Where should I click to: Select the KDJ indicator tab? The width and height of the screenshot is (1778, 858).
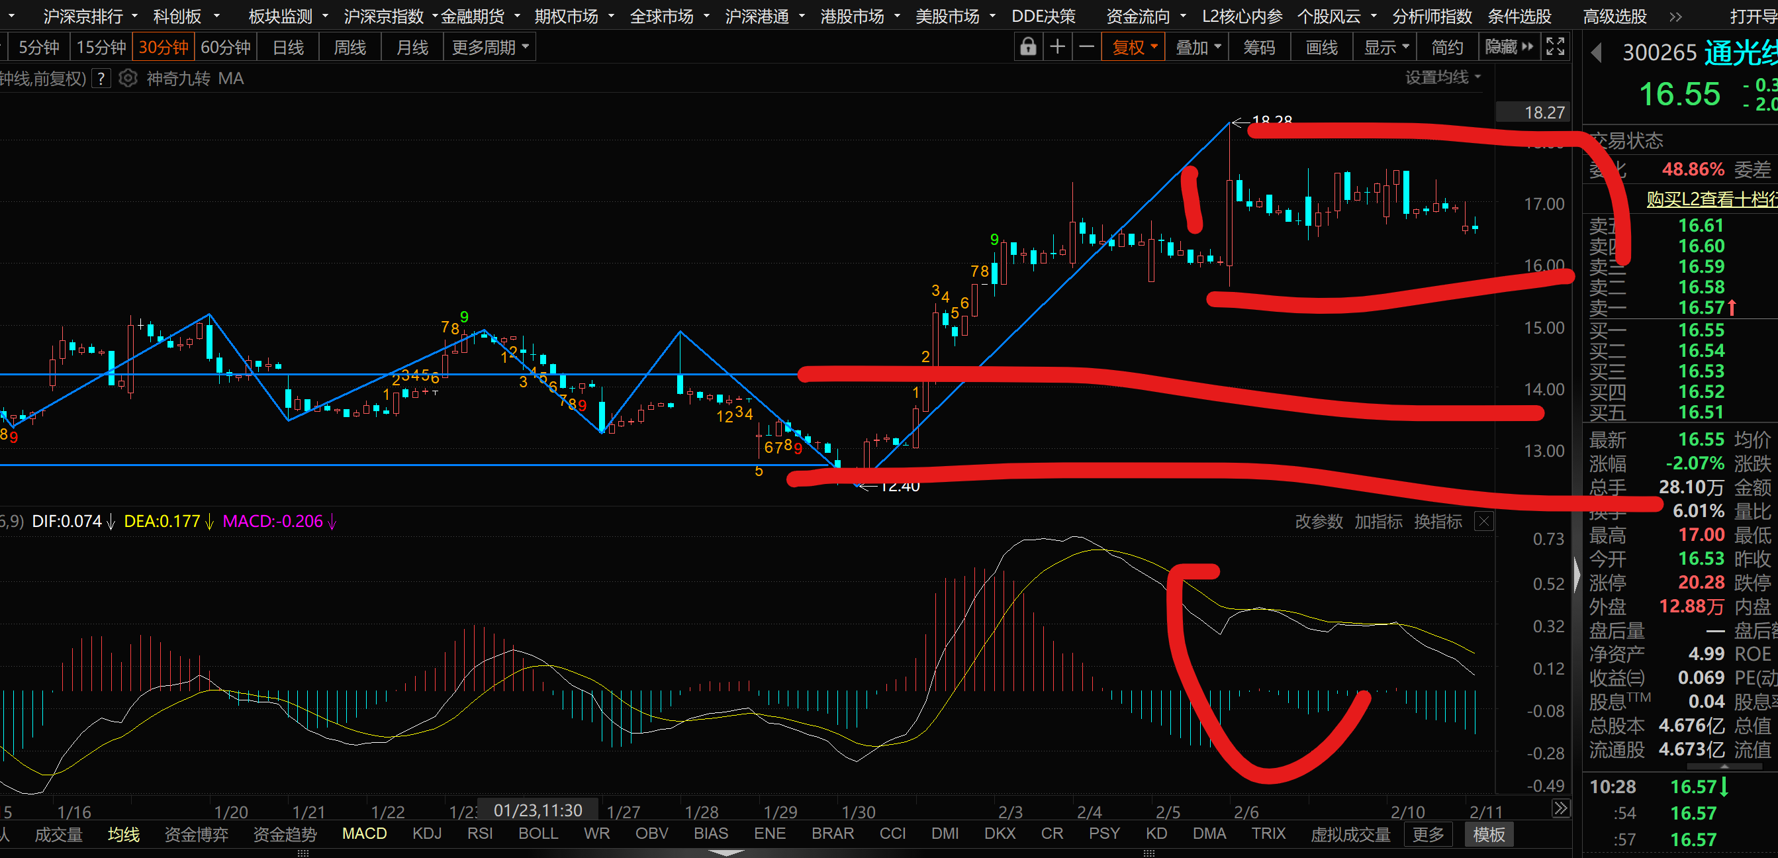tap(426, 834)
